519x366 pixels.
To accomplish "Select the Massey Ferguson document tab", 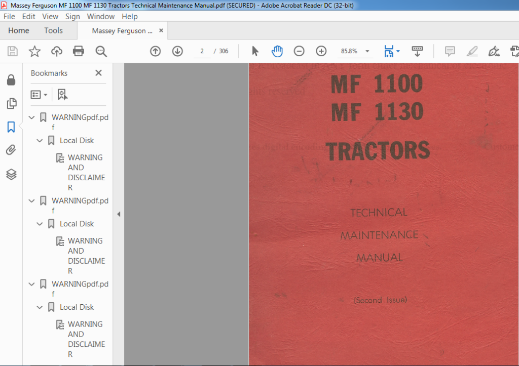I will pos(122,31).
